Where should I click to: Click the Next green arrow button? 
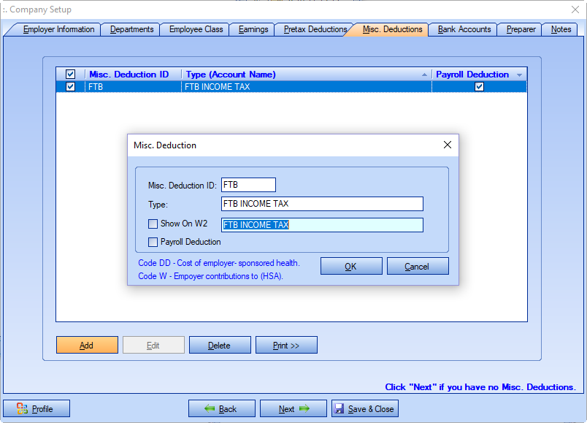293,408
